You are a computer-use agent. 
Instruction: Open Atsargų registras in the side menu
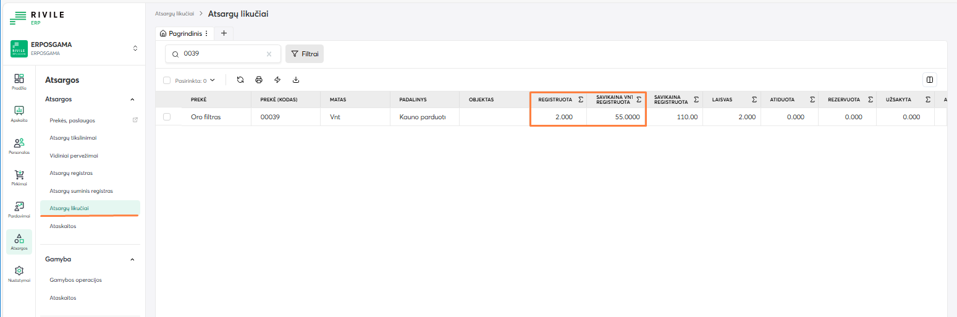click(71, 173)
